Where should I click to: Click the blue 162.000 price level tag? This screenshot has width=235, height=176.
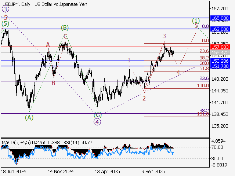(220, 29)
